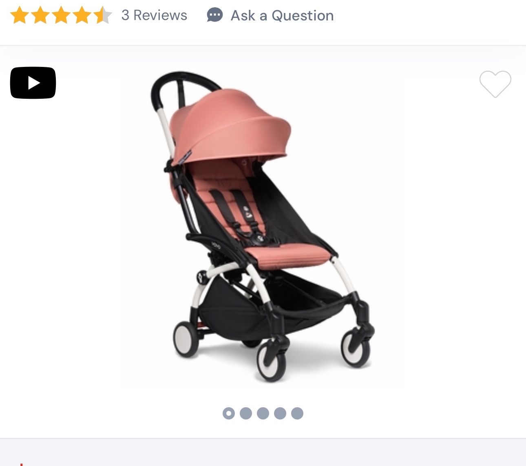This screenshot has height=466, width=526.
Task: Open the stroller product image
Action: [x=263, y=230]
